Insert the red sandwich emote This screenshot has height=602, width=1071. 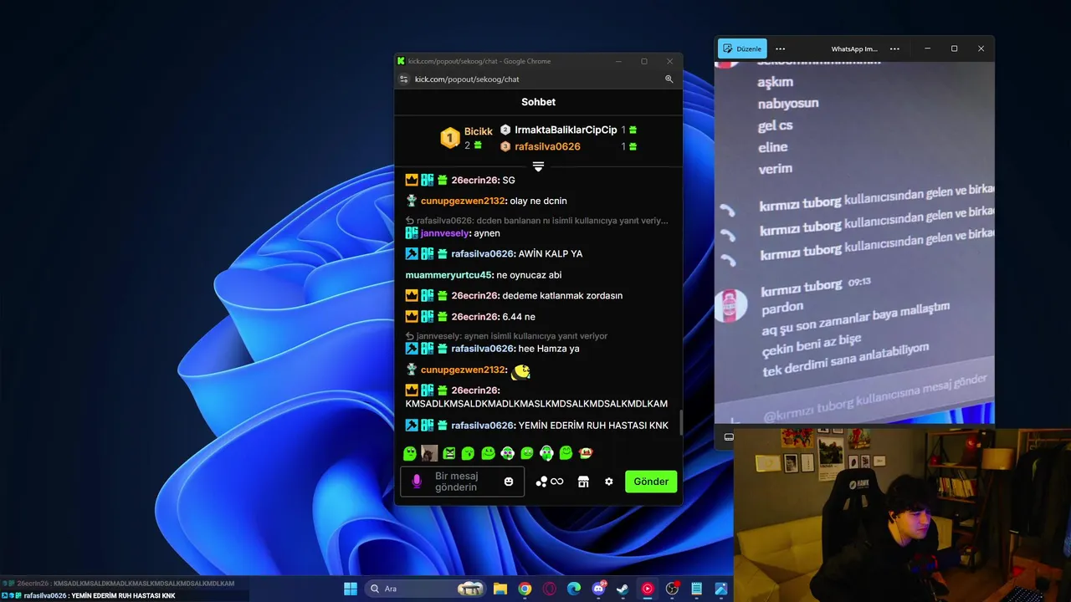click(x=586, y=453)
